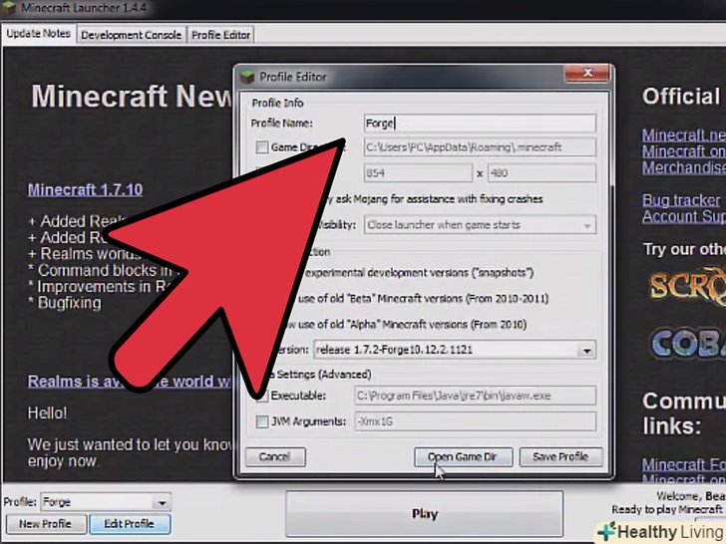This screenshot has height=544, width=726.
Task: Open the Bug tracker link
Action: pyautogui.click(x=681, y=200)
